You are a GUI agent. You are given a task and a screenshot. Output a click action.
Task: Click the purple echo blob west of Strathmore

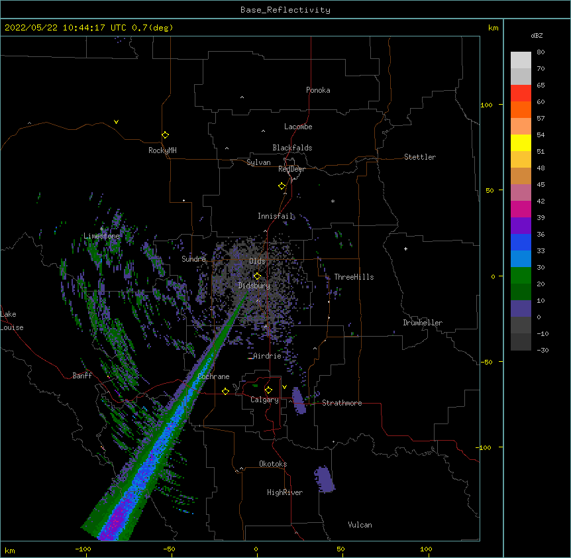point(299,401)
